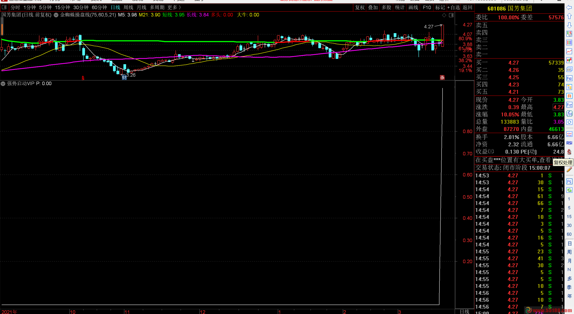Switch to 30-minute period in right sidebar

(569, 226)
